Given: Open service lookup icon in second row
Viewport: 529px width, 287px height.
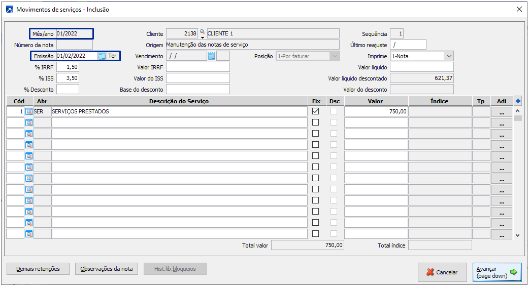Looking at the screenshot, I should click(29, 122).
